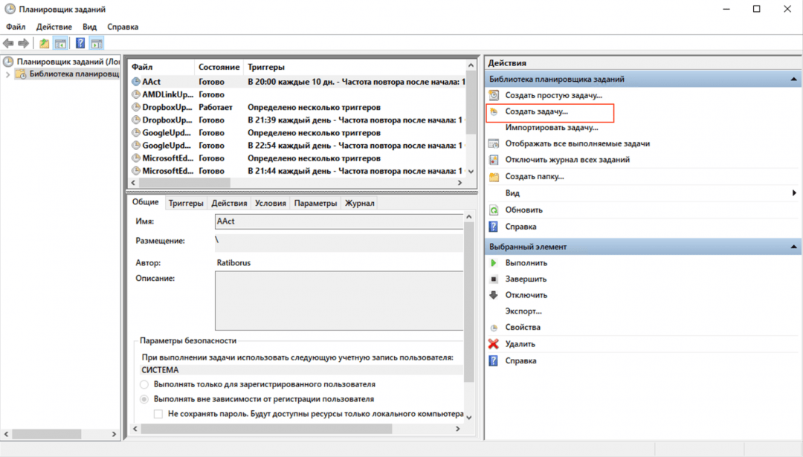Click Импортировать задачу... link

(x=541, y=128)
